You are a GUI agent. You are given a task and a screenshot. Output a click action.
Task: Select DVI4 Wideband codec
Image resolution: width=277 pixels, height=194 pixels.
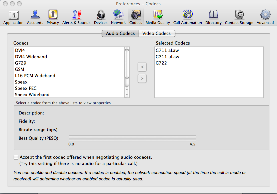(69, 57)
